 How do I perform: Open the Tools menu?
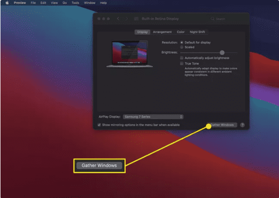[75, 3]
